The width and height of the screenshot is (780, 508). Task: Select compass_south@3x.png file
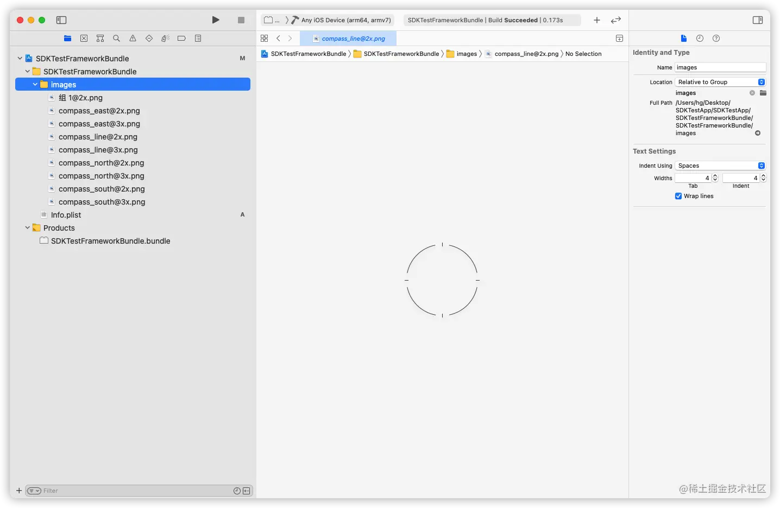[x=102, y=202]
